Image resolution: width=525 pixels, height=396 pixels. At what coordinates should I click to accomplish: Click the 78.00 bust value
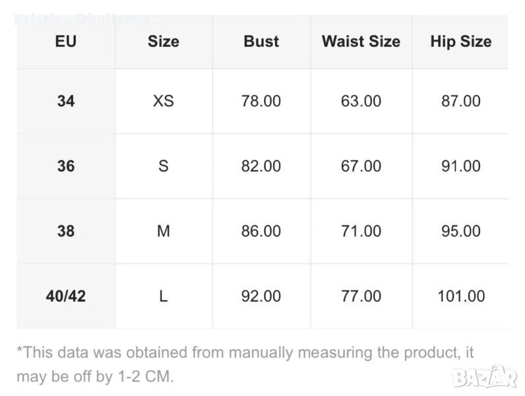[261, 101]
